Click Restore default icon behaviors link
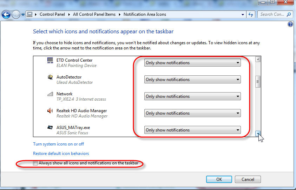Image resolution: width=296 pixels, height=190 pixels. pos(61,154)
